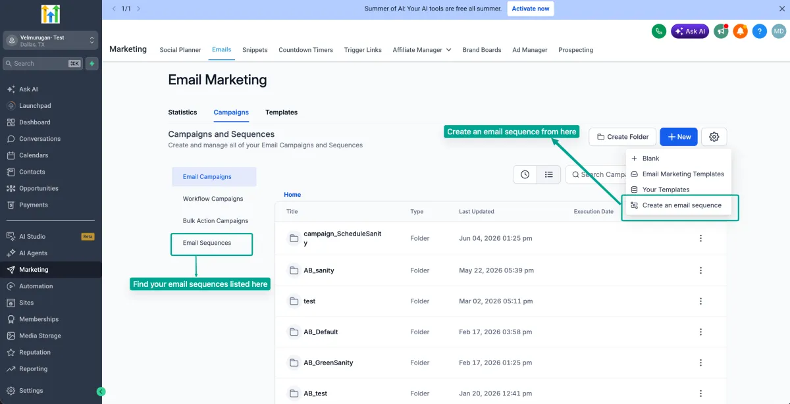Select Email Sequences category
The width and height of the screenshot is (790, 404).
click(207, 243)
